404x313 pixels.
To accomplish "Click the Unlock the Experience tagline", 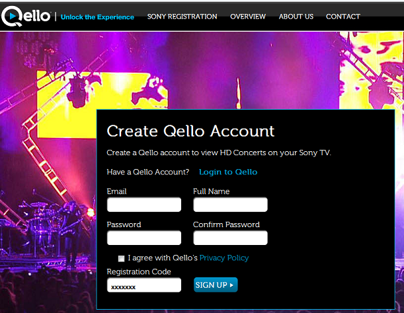I will click(97, 17).
